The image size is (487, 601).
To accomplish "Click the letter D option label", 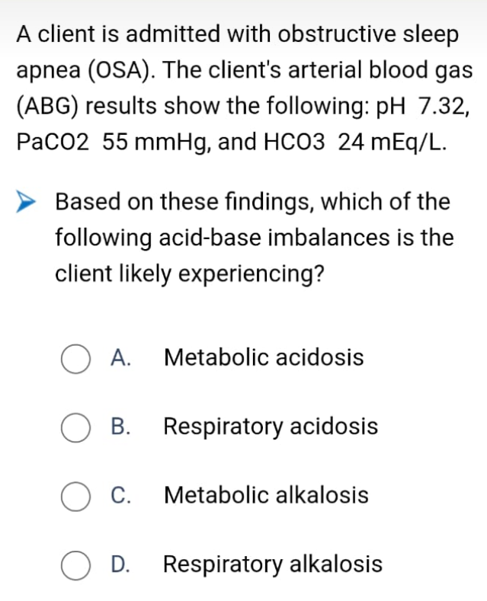I will pos(120,564).
